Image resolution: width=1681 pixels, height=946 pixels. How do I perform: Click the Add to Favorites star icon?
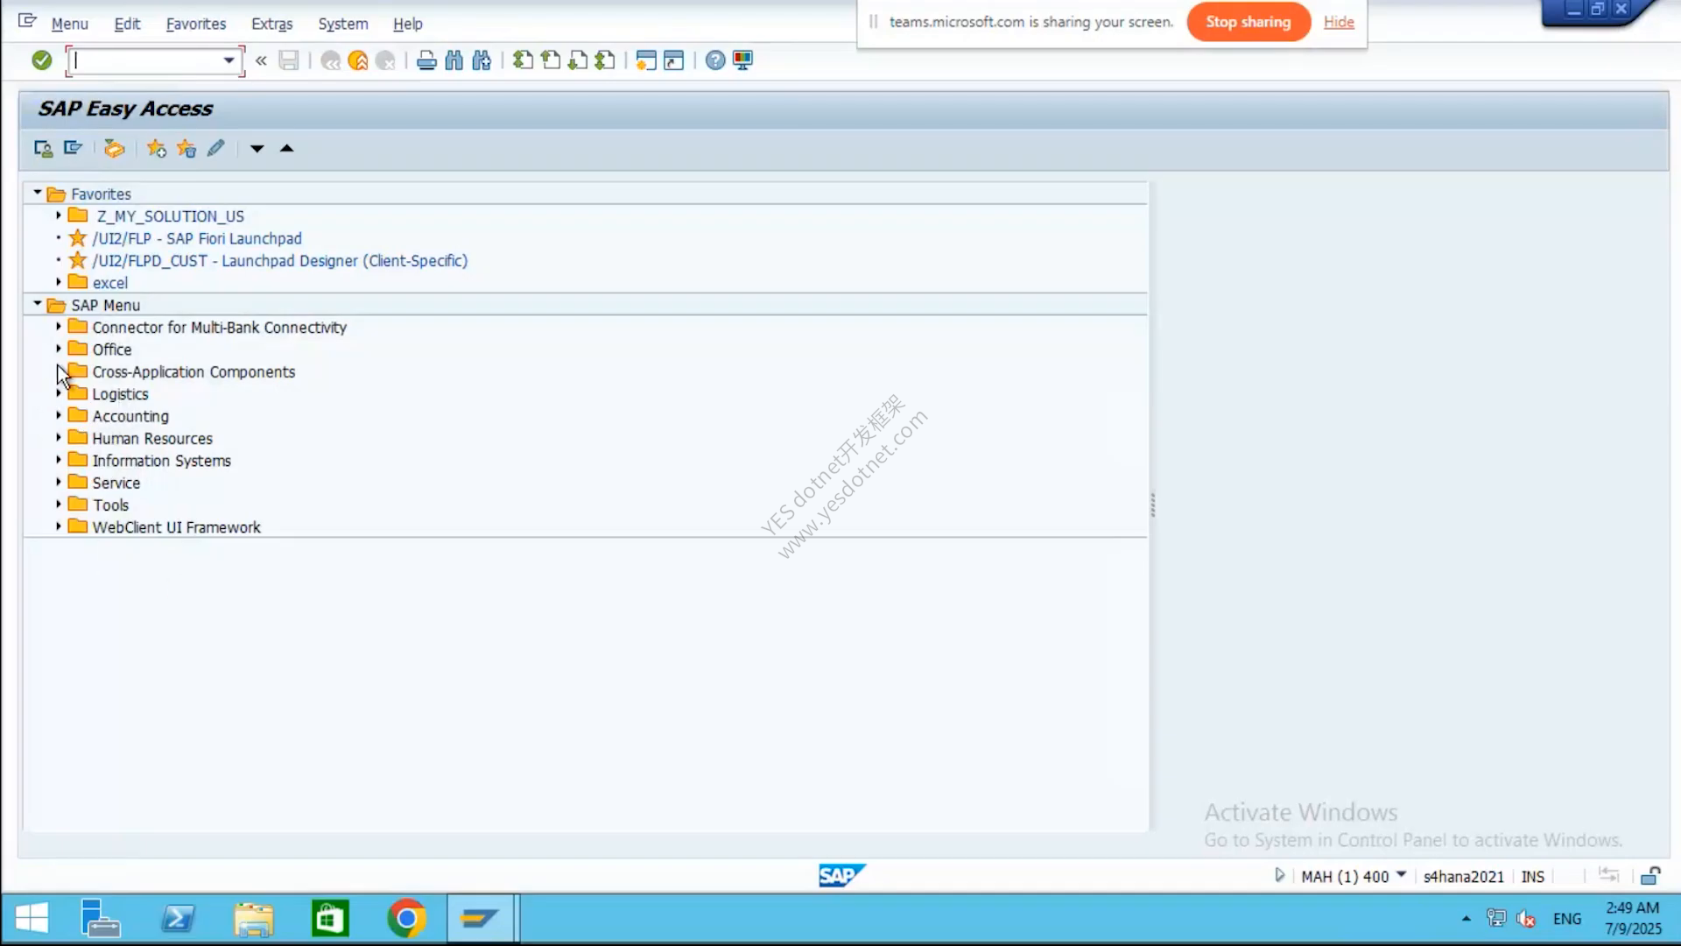point(157,149)
